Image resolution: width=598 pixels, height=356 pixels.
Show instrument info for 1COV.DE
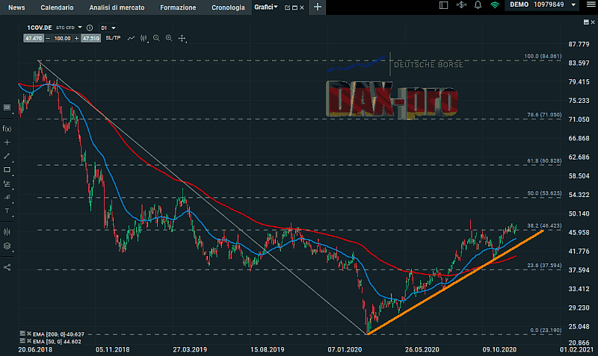pos(90,28)
